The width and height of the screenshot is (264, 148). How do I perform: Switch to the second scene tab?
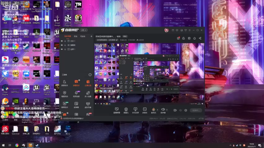point(76,36)
